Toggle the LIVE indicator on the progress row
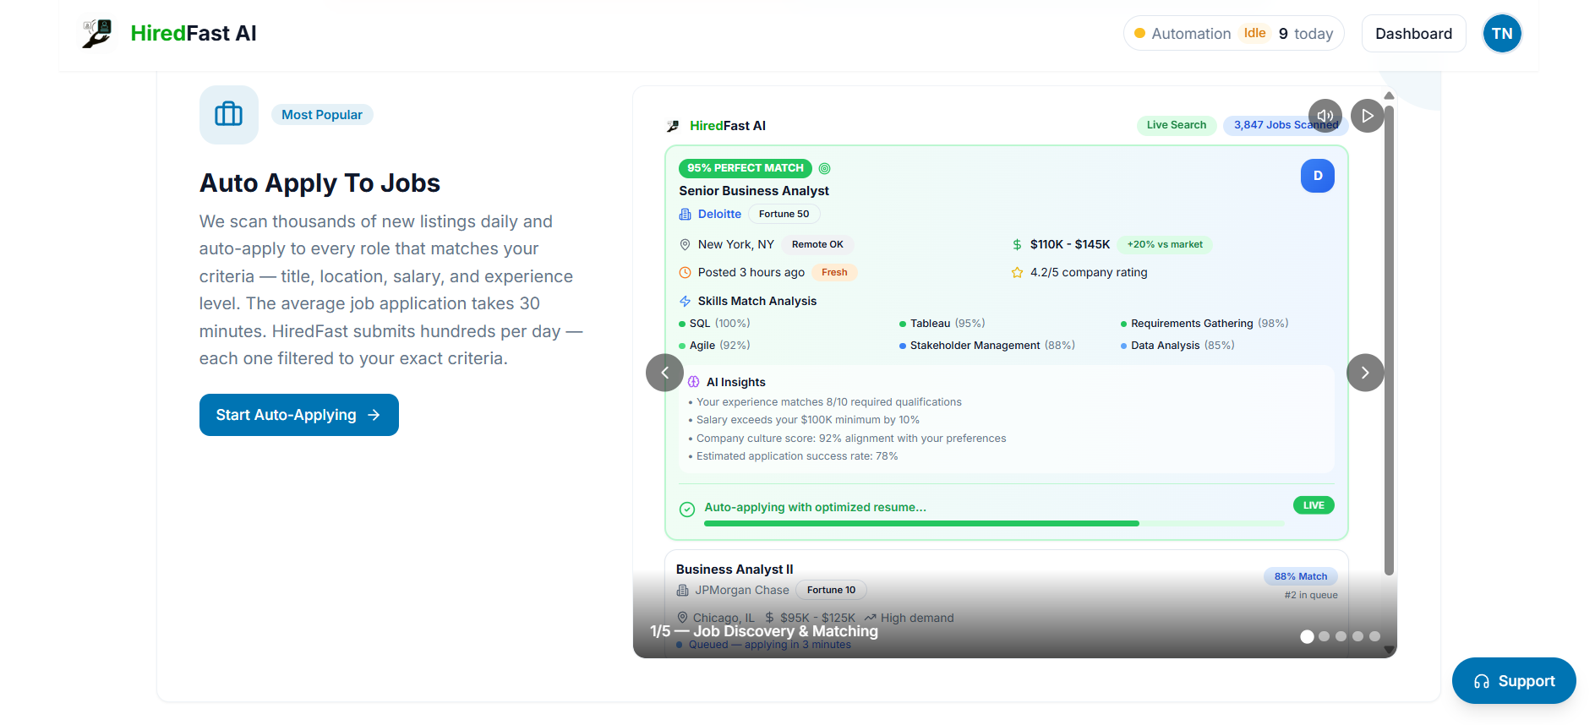 1313,504
